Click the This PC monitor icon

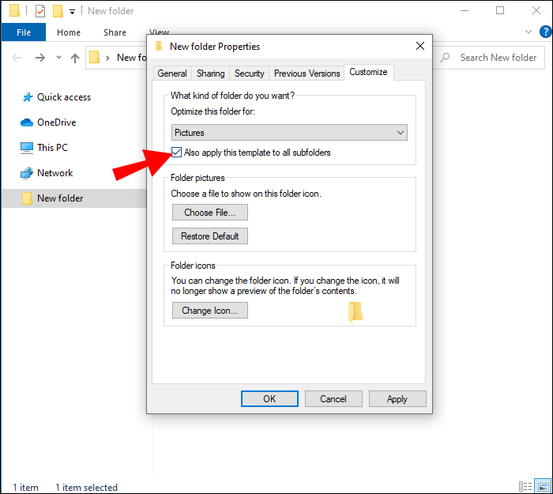27,148
